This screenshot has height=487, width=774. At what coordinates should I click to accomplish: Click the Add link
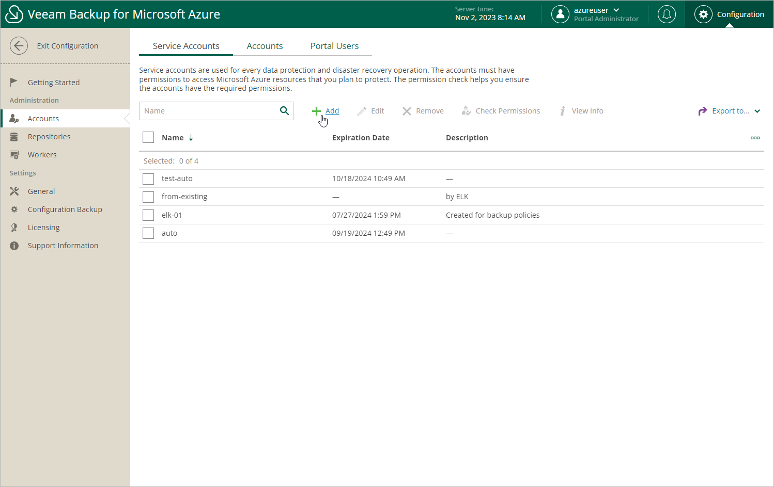coord(332,111)
